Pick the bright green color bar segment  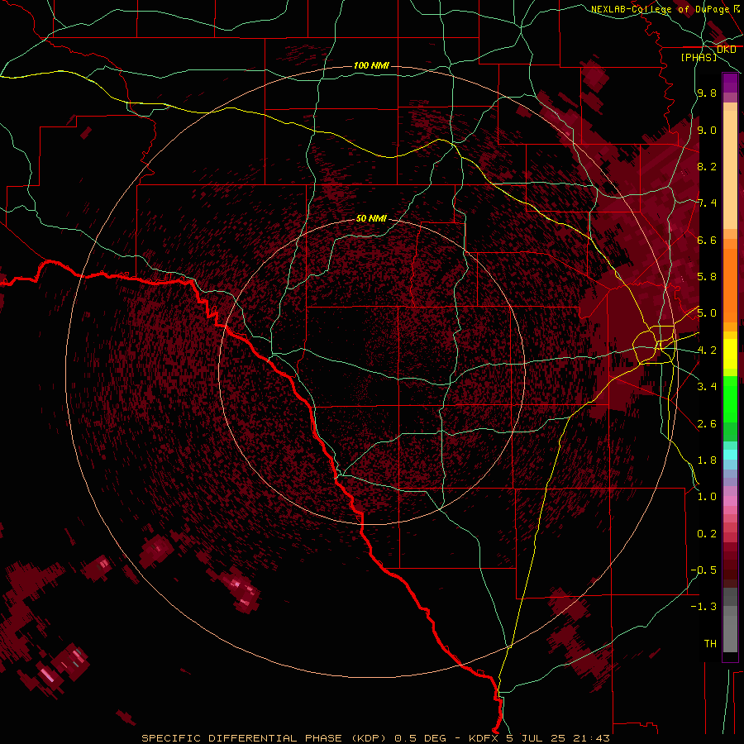click(x=730, y=399)
